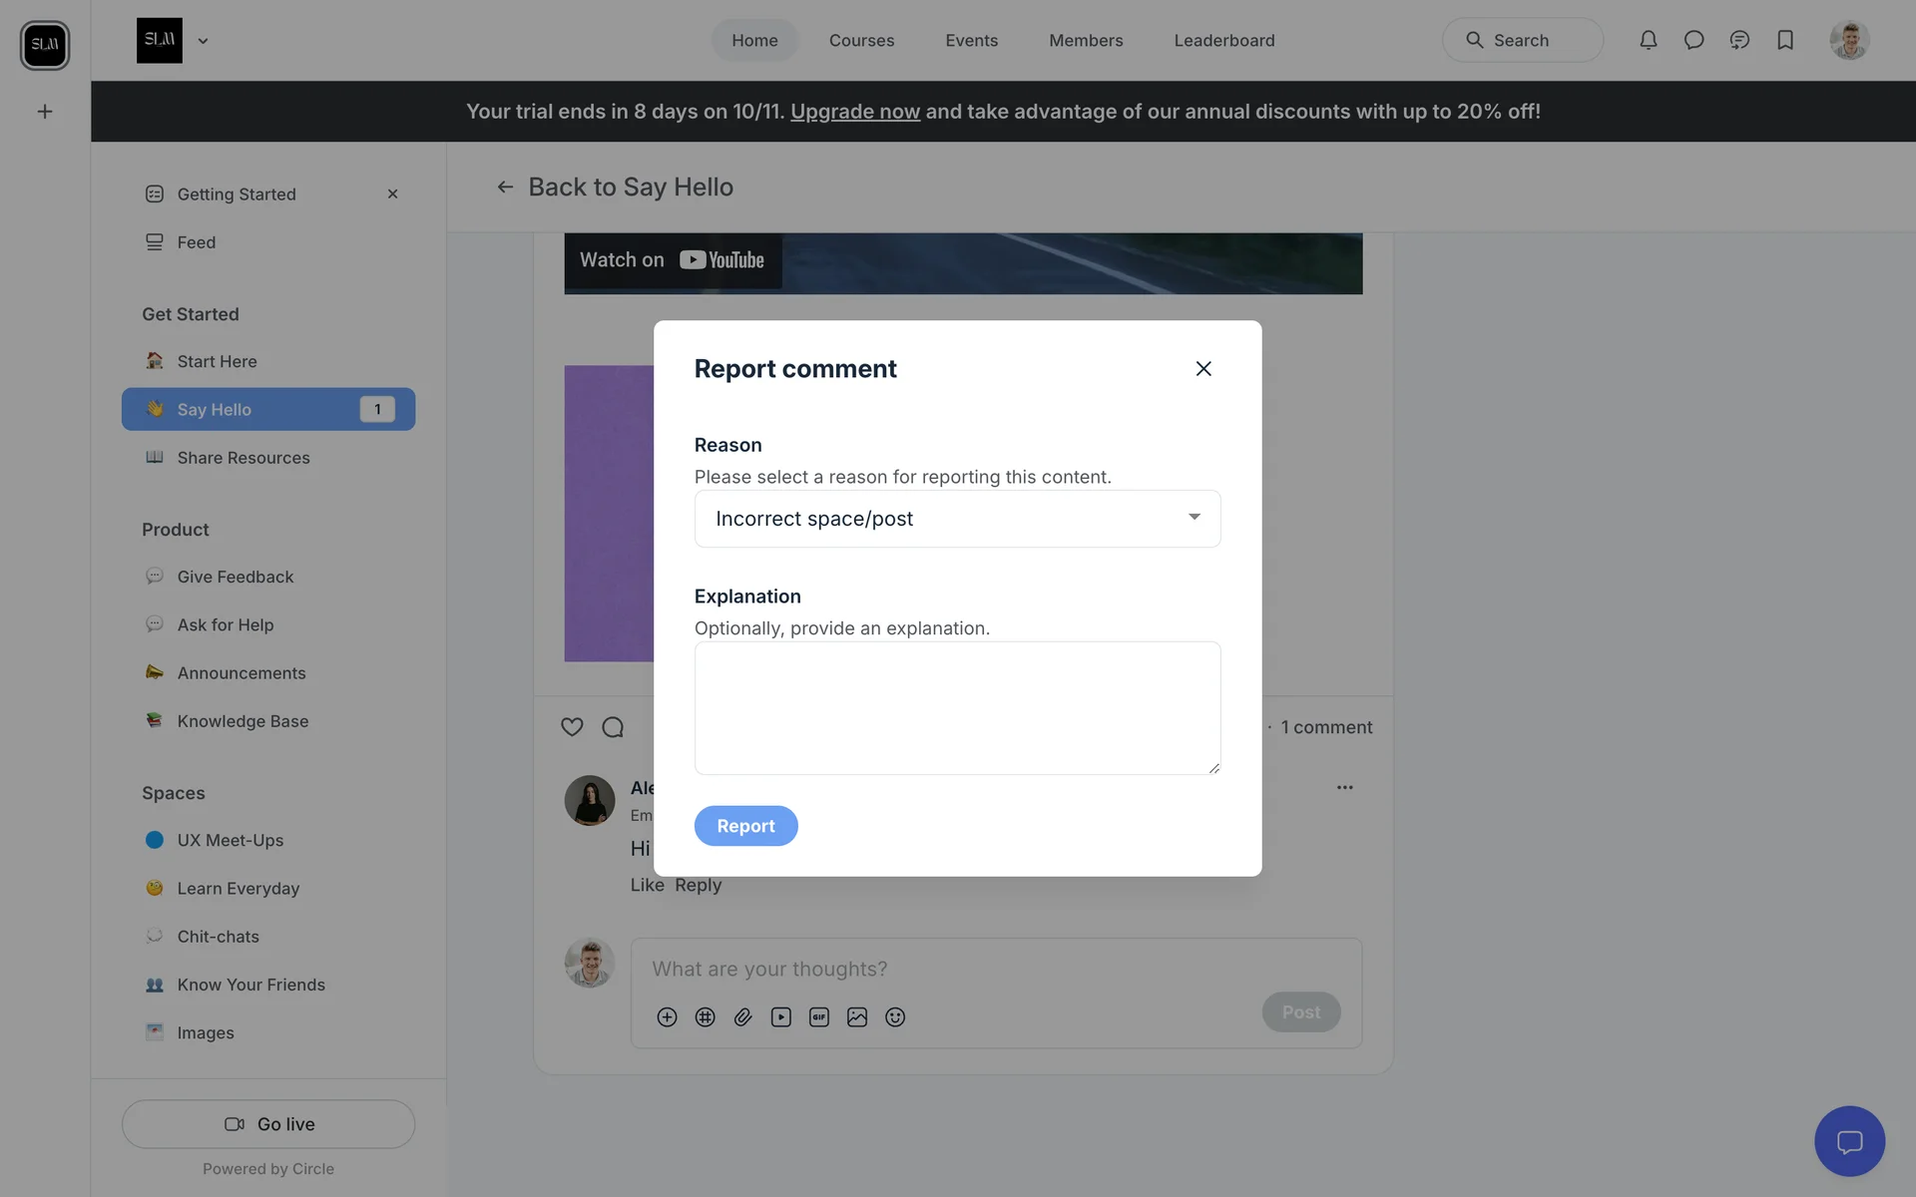Close the Report comment dialog
Screen dimensions: 1916x1197
[1203, 368]
